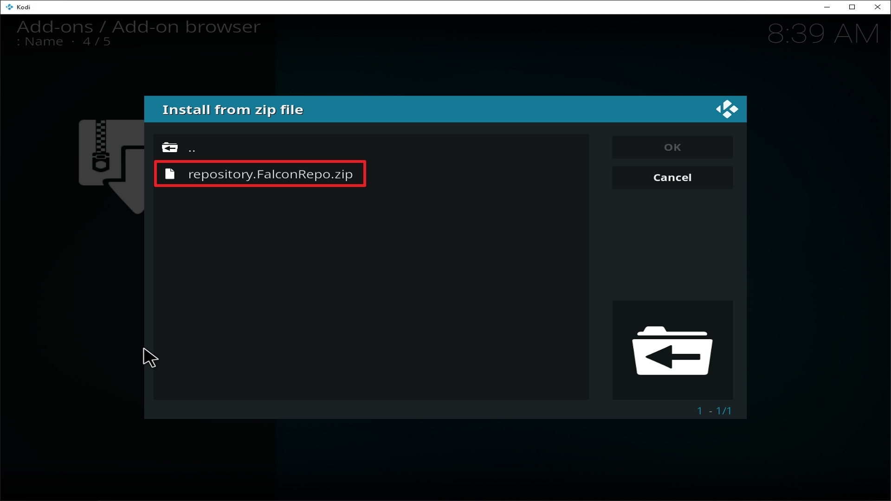Dismiss dialog with the Cancel button

[672, 178]
